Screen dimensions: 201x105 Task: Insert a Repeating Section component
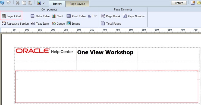click(x=15, y=24)
